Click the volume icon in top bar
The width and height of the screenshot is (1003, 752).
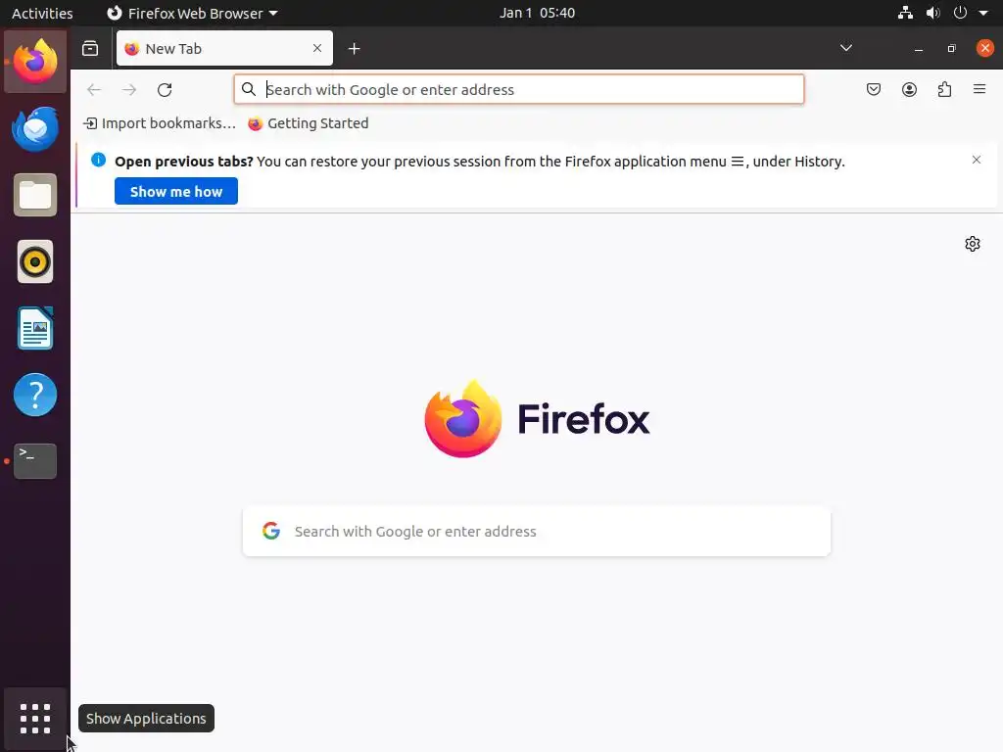932,13
